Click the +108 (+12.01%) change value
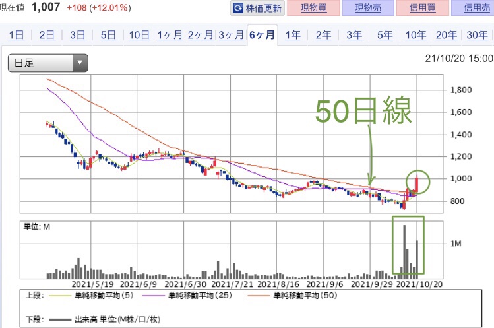494x328 pixels. [x=99, y=7]
